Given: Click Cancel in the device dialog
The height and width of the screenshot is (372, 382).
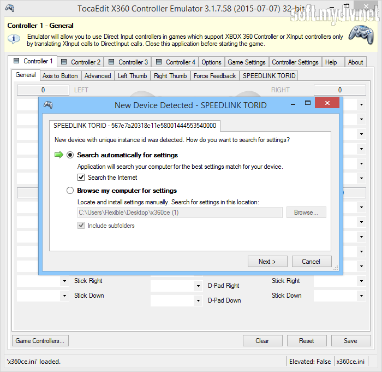Looking at the screenshot, I should [x=312, y=262].
